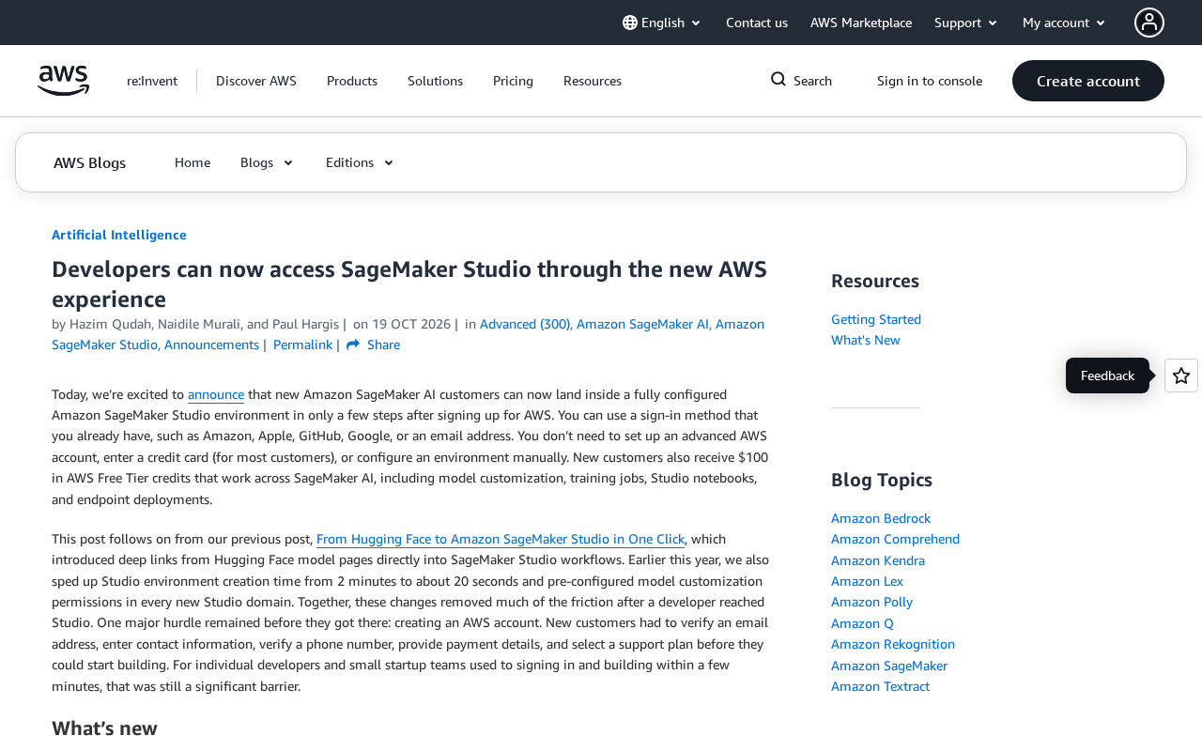The height and width of the screenshot is (751, 1202).
Task: Click Sign in to console
Action: coord(930,81)
